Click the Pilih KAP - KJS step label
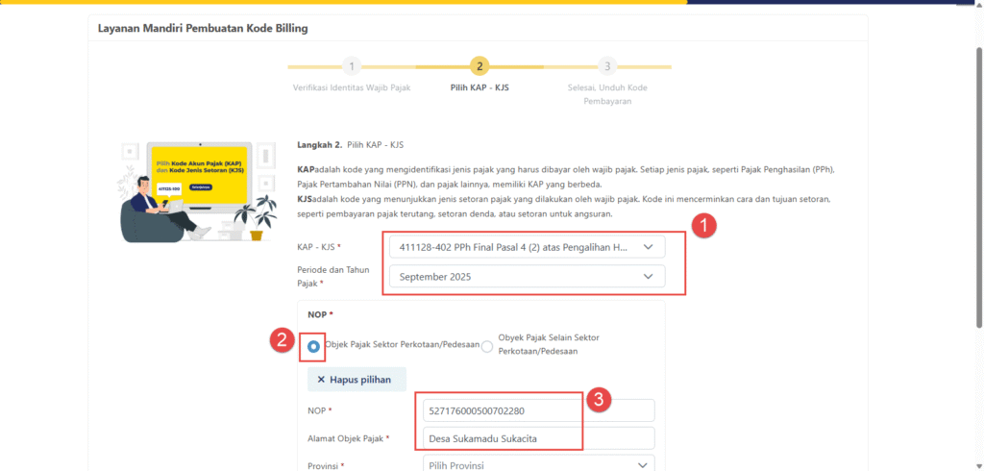Screen dimensions: 984x471 click(x=479, y=87)
